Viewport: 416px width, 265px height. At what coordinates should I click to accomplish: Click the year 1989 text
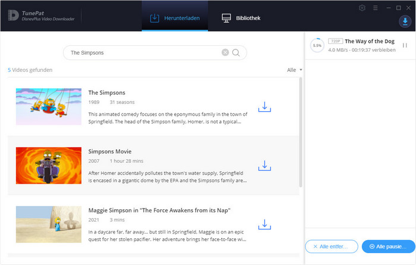[94, 102]
